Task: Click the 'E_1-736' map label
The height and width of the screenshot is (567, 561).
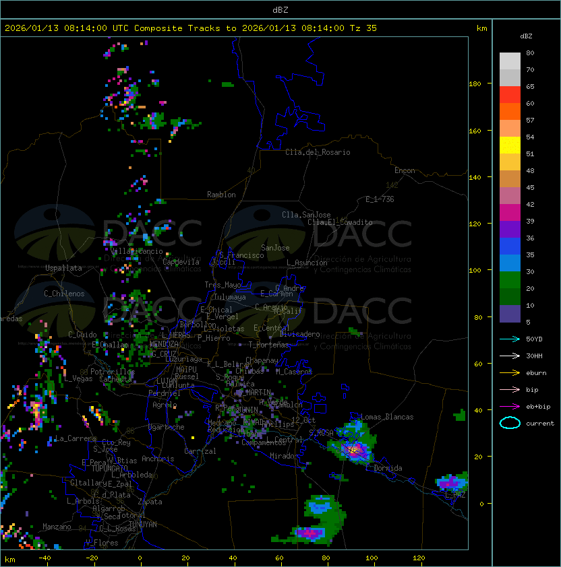Action: [380, 199]
